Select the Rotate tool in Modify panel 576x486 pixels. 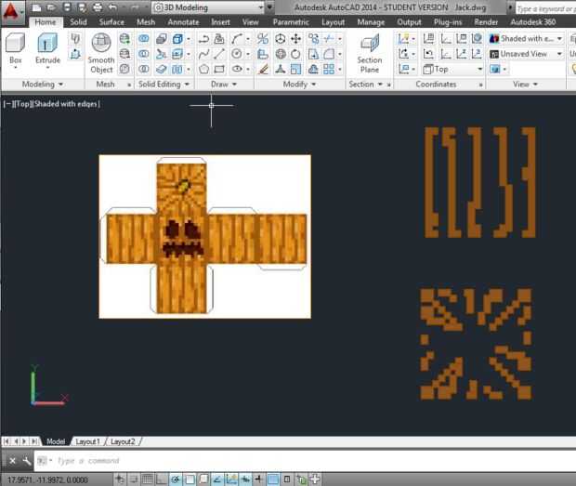coord(296,55)
